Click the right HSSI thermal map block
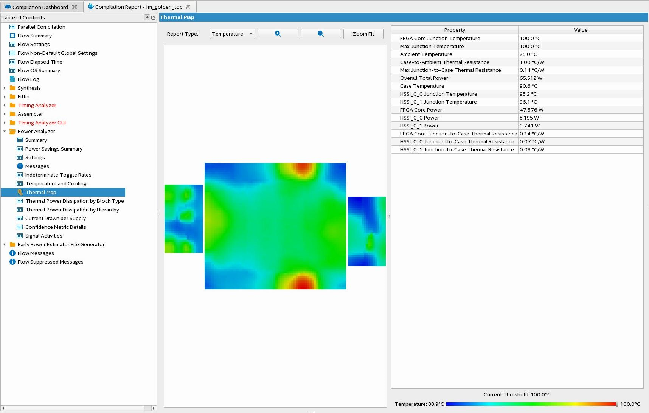 367,231
